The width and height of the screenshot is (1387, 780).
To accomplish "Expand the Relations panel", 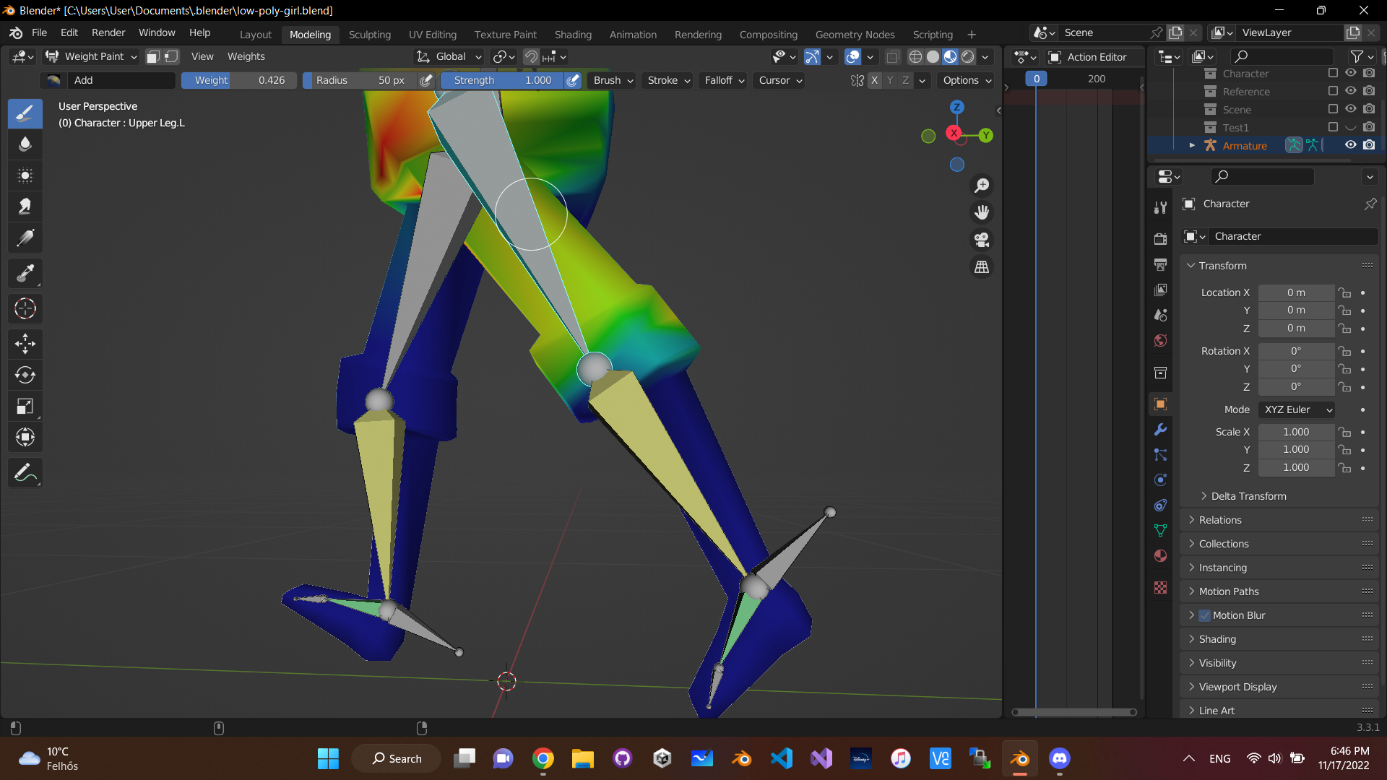I will [x=1279, y=520].
